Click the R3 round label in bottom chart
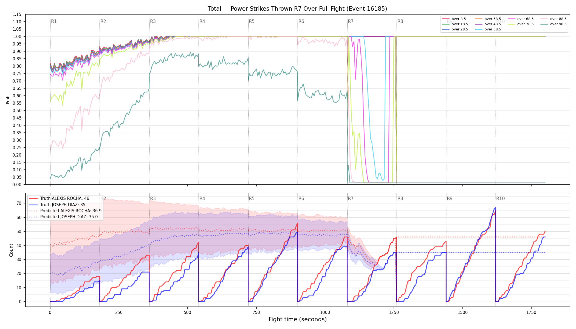 click(x=153, y=198)
